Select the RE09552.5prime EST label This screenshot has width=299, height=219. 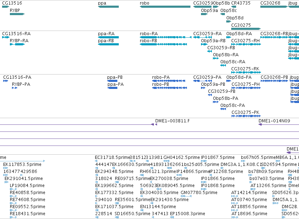27,207
